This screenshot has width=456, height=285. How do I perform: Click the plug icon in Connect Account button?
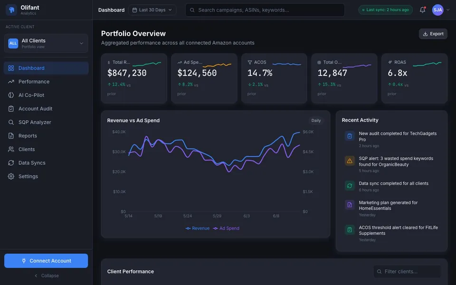(x=24, y=261)
